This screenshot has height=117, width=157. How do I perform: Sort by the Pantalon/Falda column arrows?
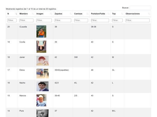109,14
